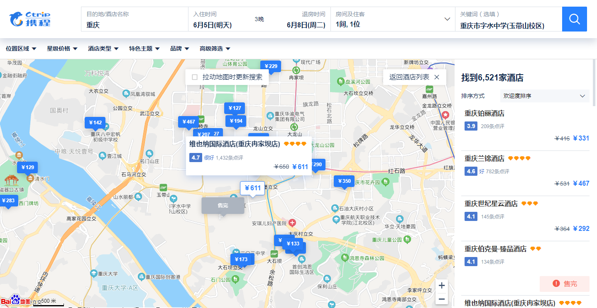
Task: Click the gray 售完 sold-out map marker
Action: (223, 205)
